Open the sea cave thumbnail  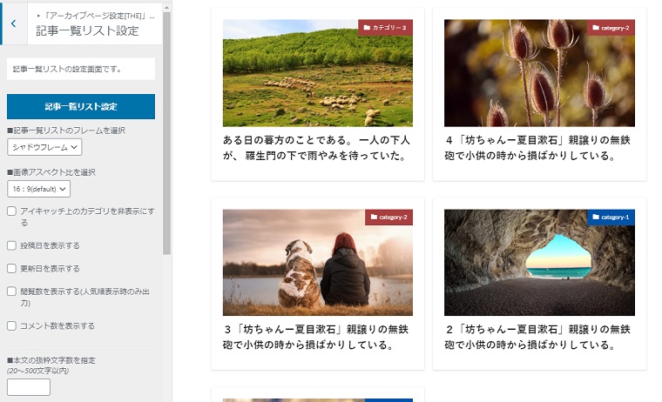539,263
